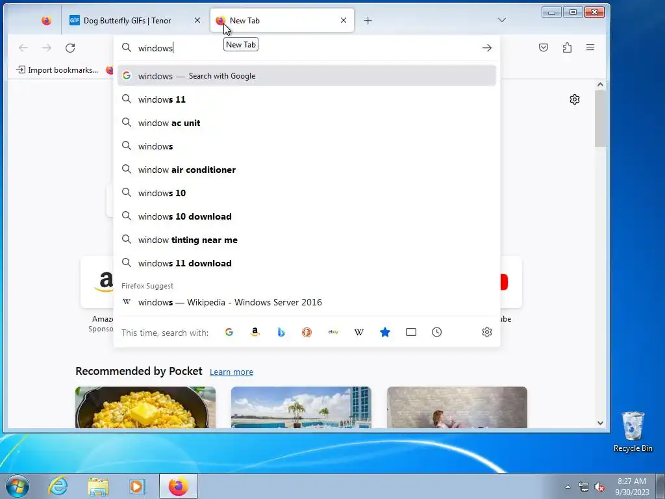Open the brick wall Pocket story thumbnail

pyautogui.click(x=457, y=407)
